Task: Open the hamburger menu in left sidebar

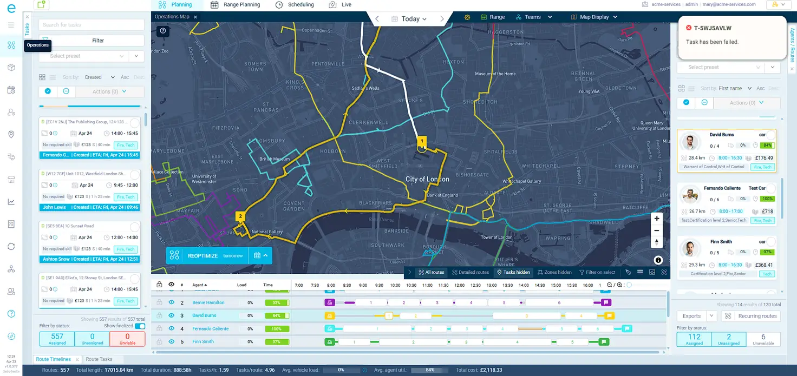Action: pyautogui.click(x=11, y=25)
